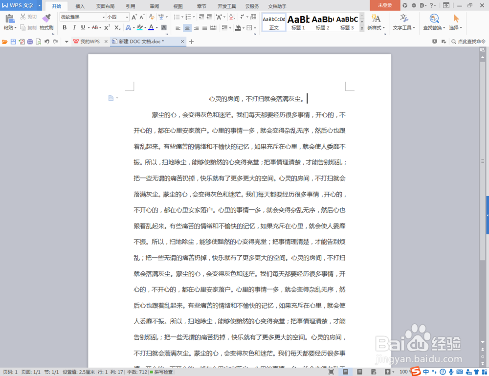The width and height of the screenshot is (489, 376).
Task: Open the 视图 View tab
Action: [x=178, y=6]
